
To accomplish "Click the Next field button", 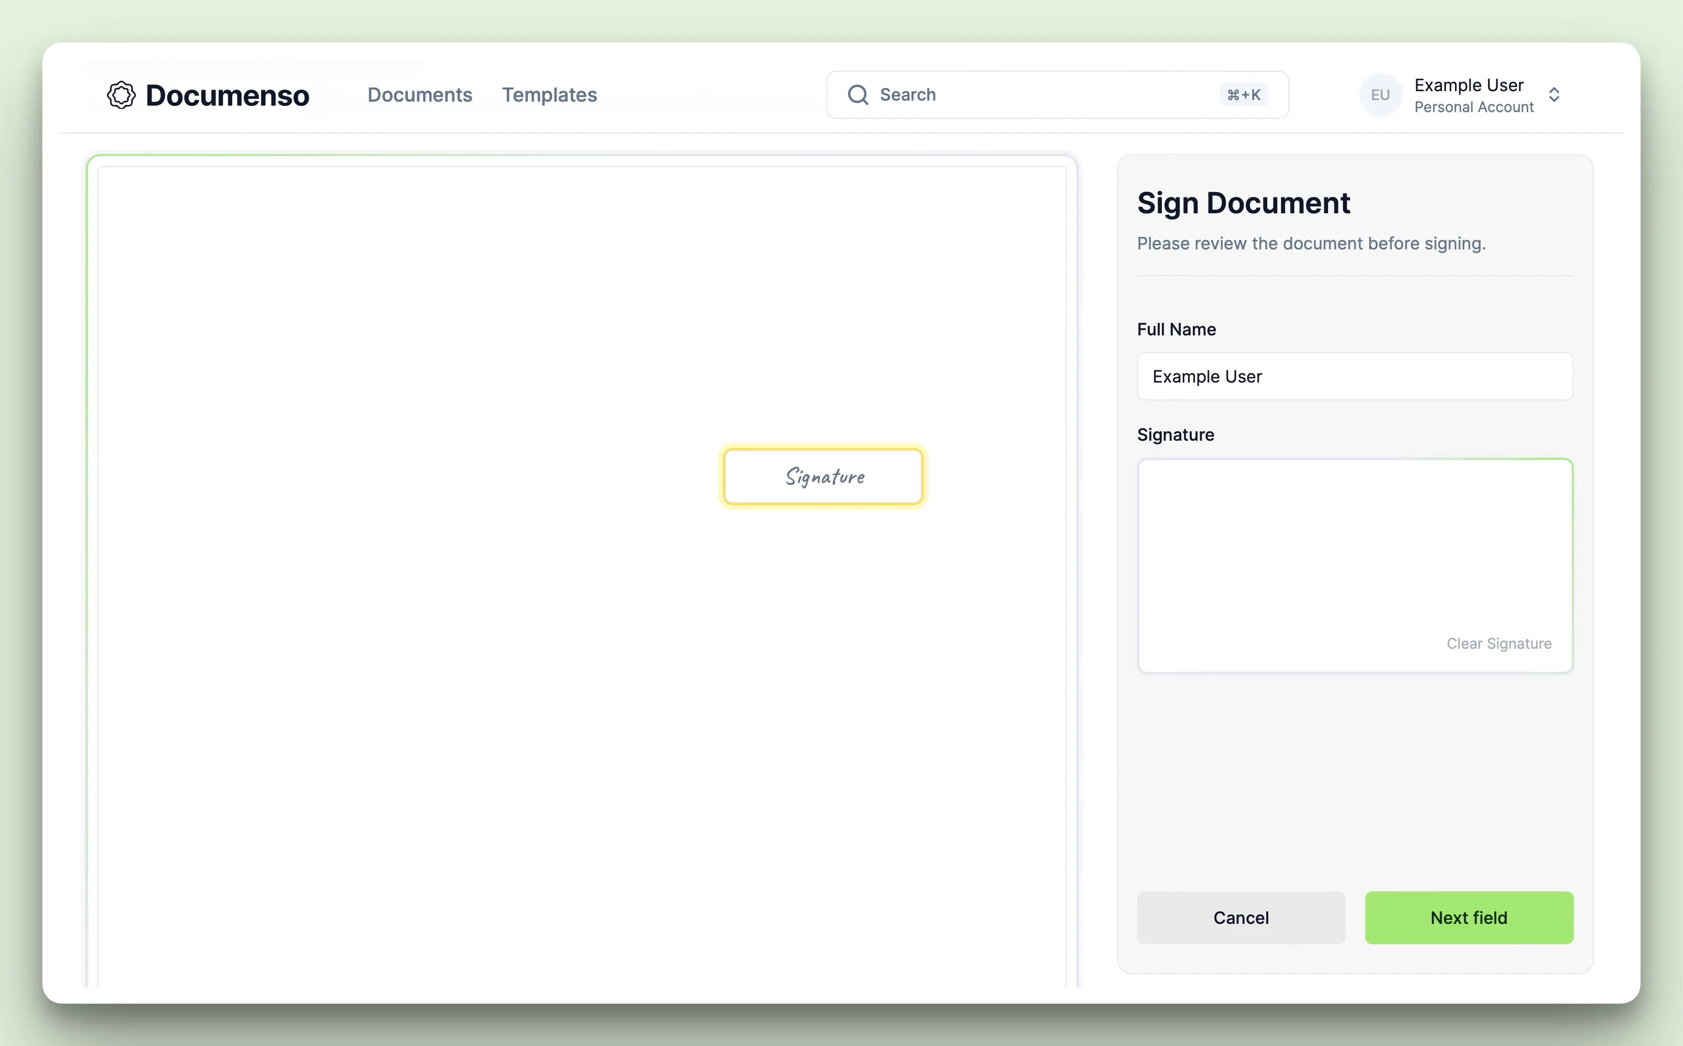I will 1469,917.
